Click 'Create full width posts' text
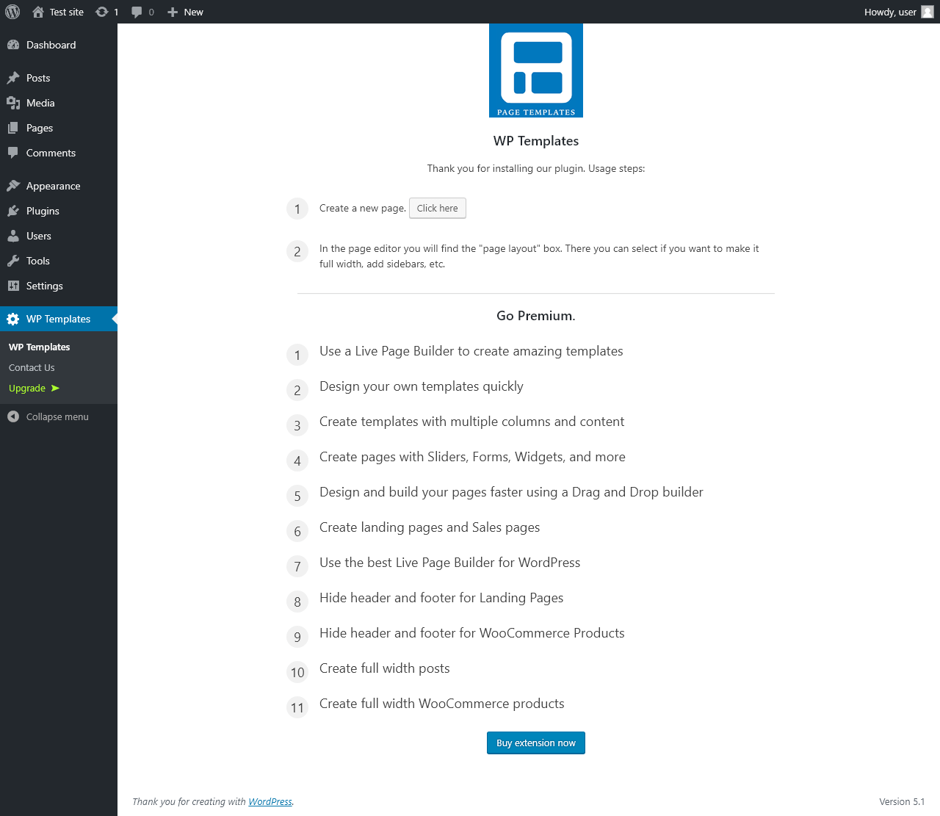This screenshot has height=816, width=940. [x=385, y=668]
